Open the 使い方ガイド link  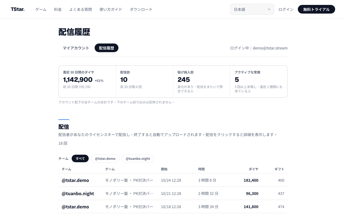coord(111,9)
